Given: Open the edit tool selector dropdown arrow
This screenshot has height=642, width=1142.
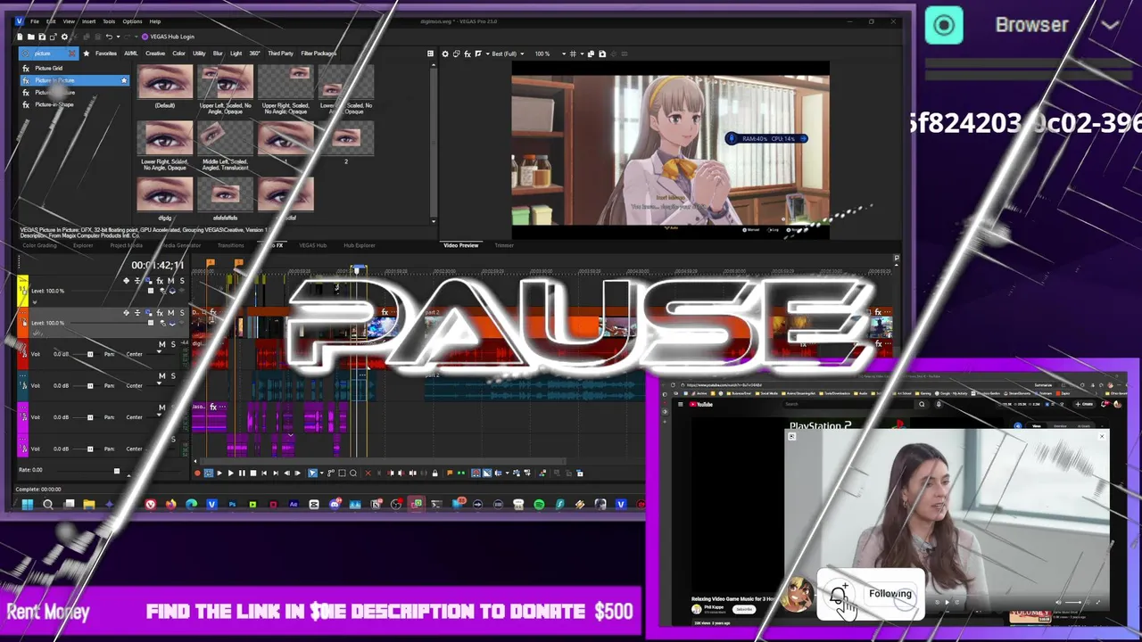Looking at the screenshot, I should (x=322, y=473).
